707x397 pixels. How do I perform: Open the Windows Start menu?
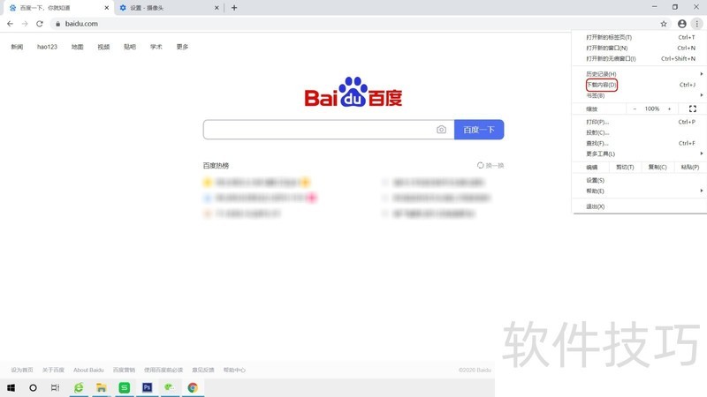pos(11,387)
